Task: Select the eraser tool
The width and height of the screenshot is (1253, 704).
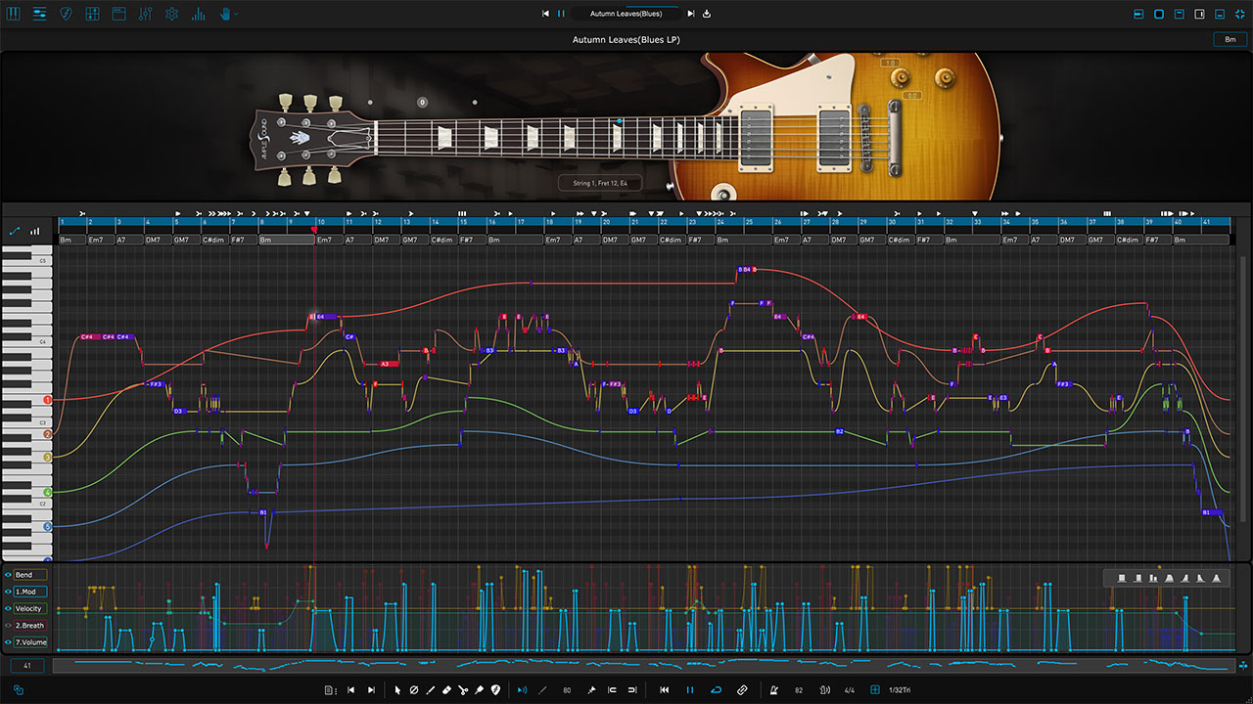Action: pyautogui.click(x=446, y=690)
